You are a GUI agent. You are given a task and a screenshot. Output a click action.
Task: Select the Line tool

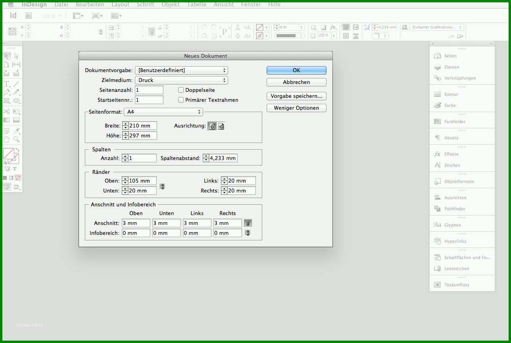tap(16, 84)
